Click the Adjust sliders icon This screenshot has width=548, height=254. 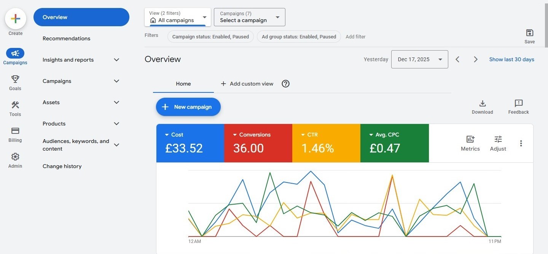coord(498,139)
